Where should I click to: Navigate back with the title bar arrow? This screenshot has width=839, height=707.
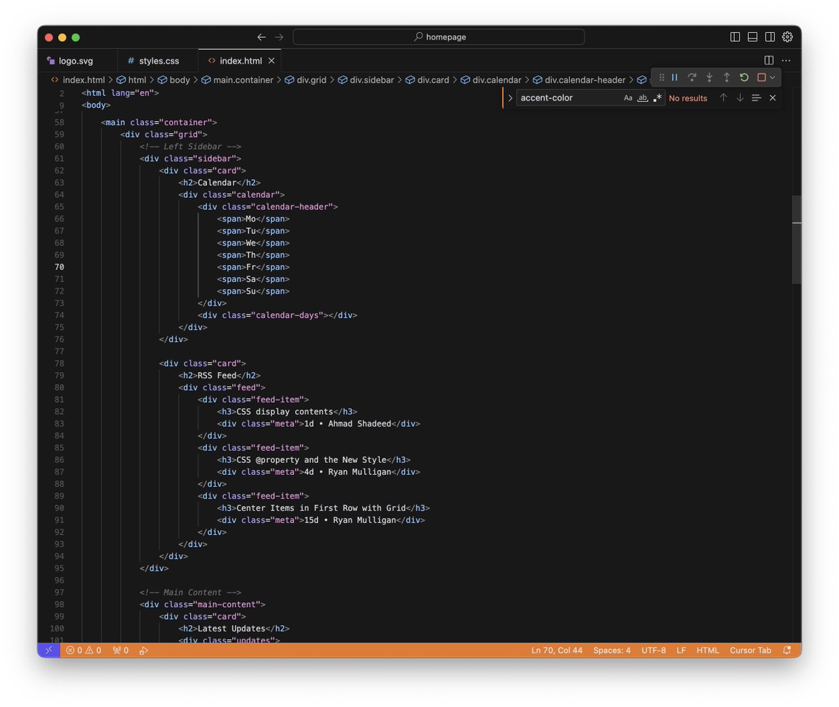(x=261, y=37)
